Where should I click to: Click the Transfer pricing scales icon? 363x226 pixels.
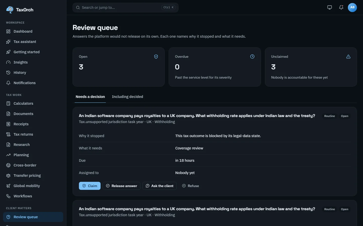[8, 176]
